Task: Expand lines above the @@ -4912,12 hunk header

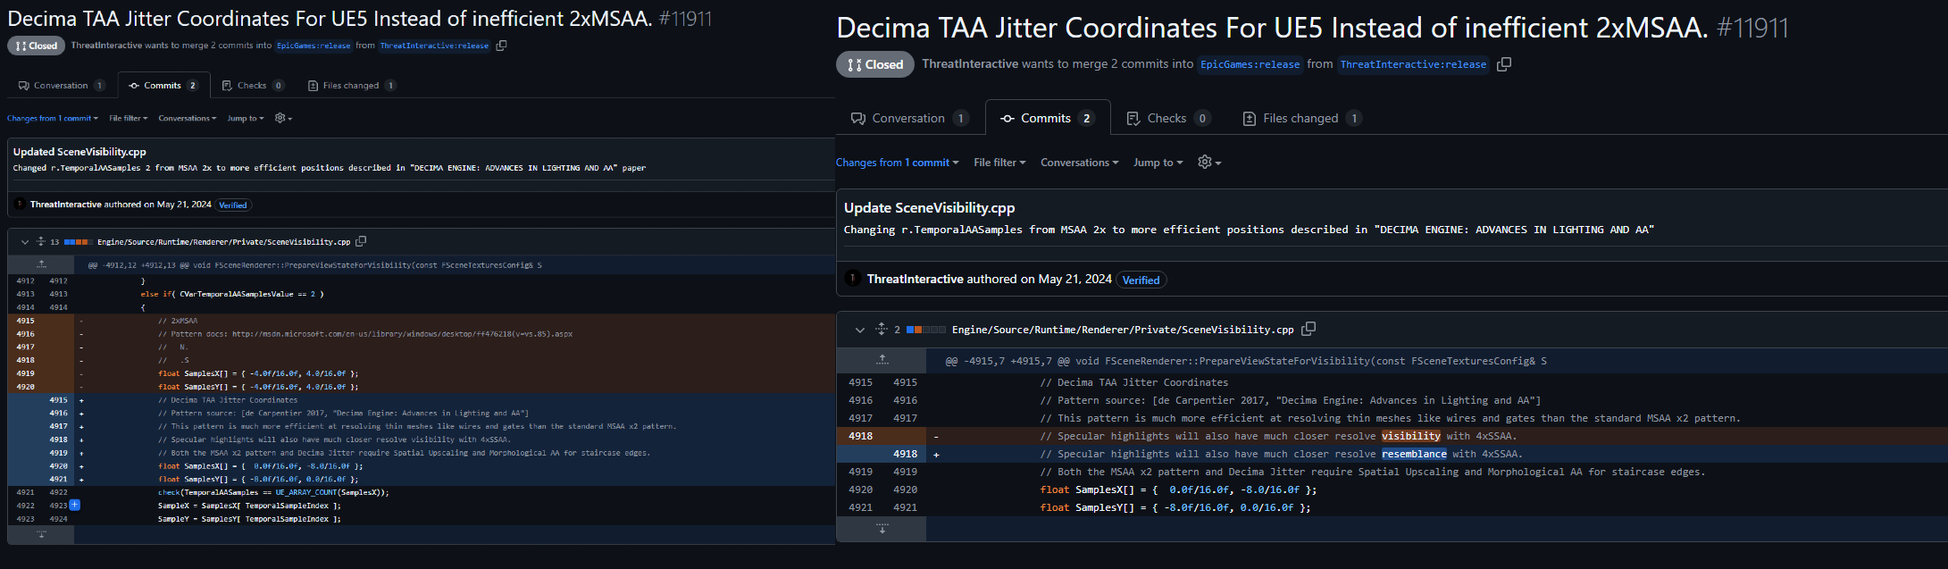Action: 41,264
